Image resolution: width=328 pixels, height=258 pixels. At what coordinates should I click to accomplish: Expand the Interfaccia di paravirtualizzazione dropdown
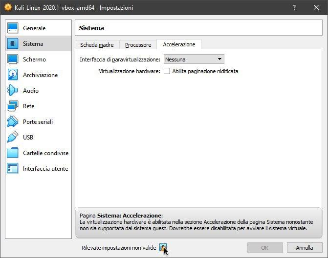pos(194,60)
